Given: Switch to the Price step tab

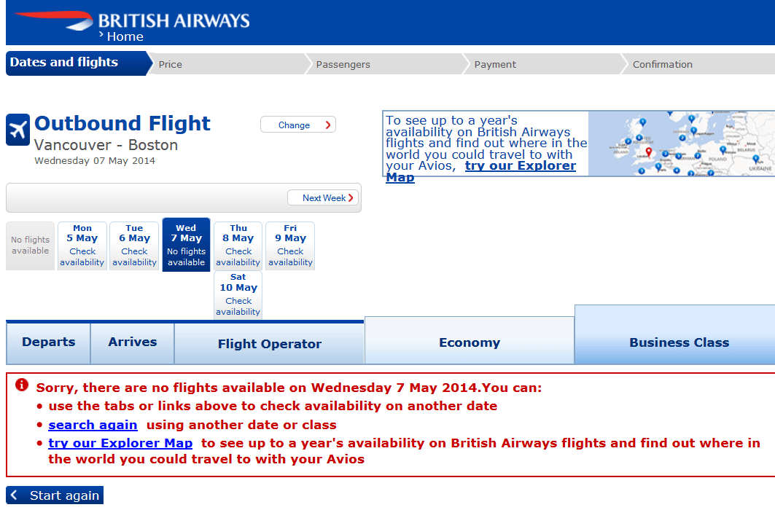Looking at the screenshot, I should click(x=171, y=63).
